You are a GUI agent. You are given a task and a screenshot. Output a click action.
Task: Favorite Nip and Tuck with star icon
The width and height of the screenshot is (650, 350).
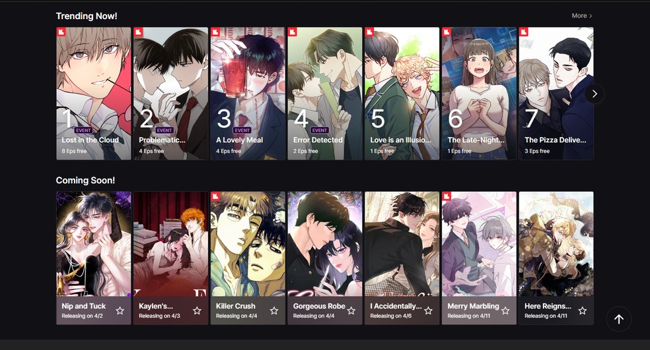tap(120, 310)
